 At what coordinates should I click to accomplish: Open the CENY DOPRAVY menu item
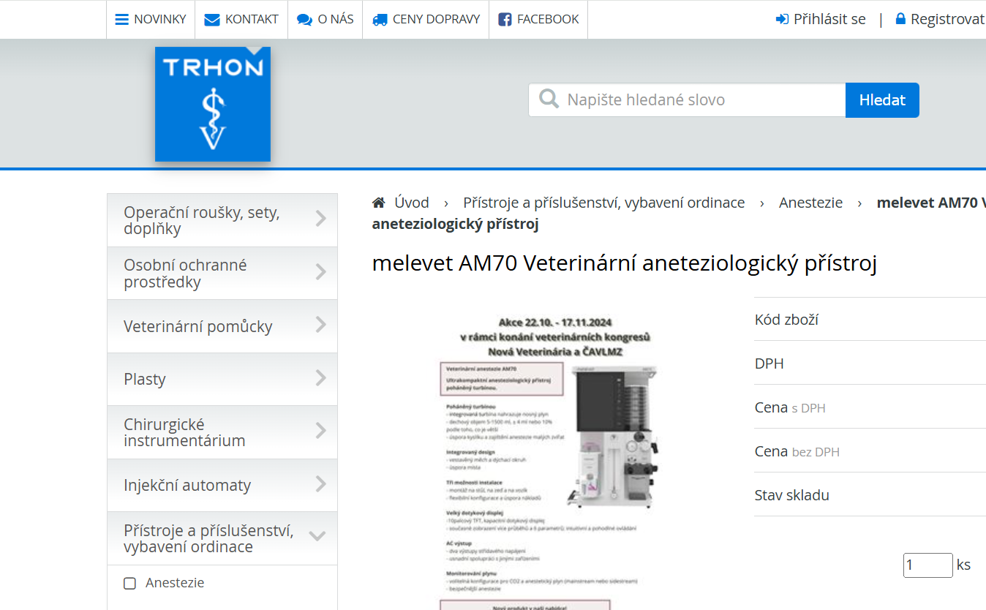(x=426, y=19)
